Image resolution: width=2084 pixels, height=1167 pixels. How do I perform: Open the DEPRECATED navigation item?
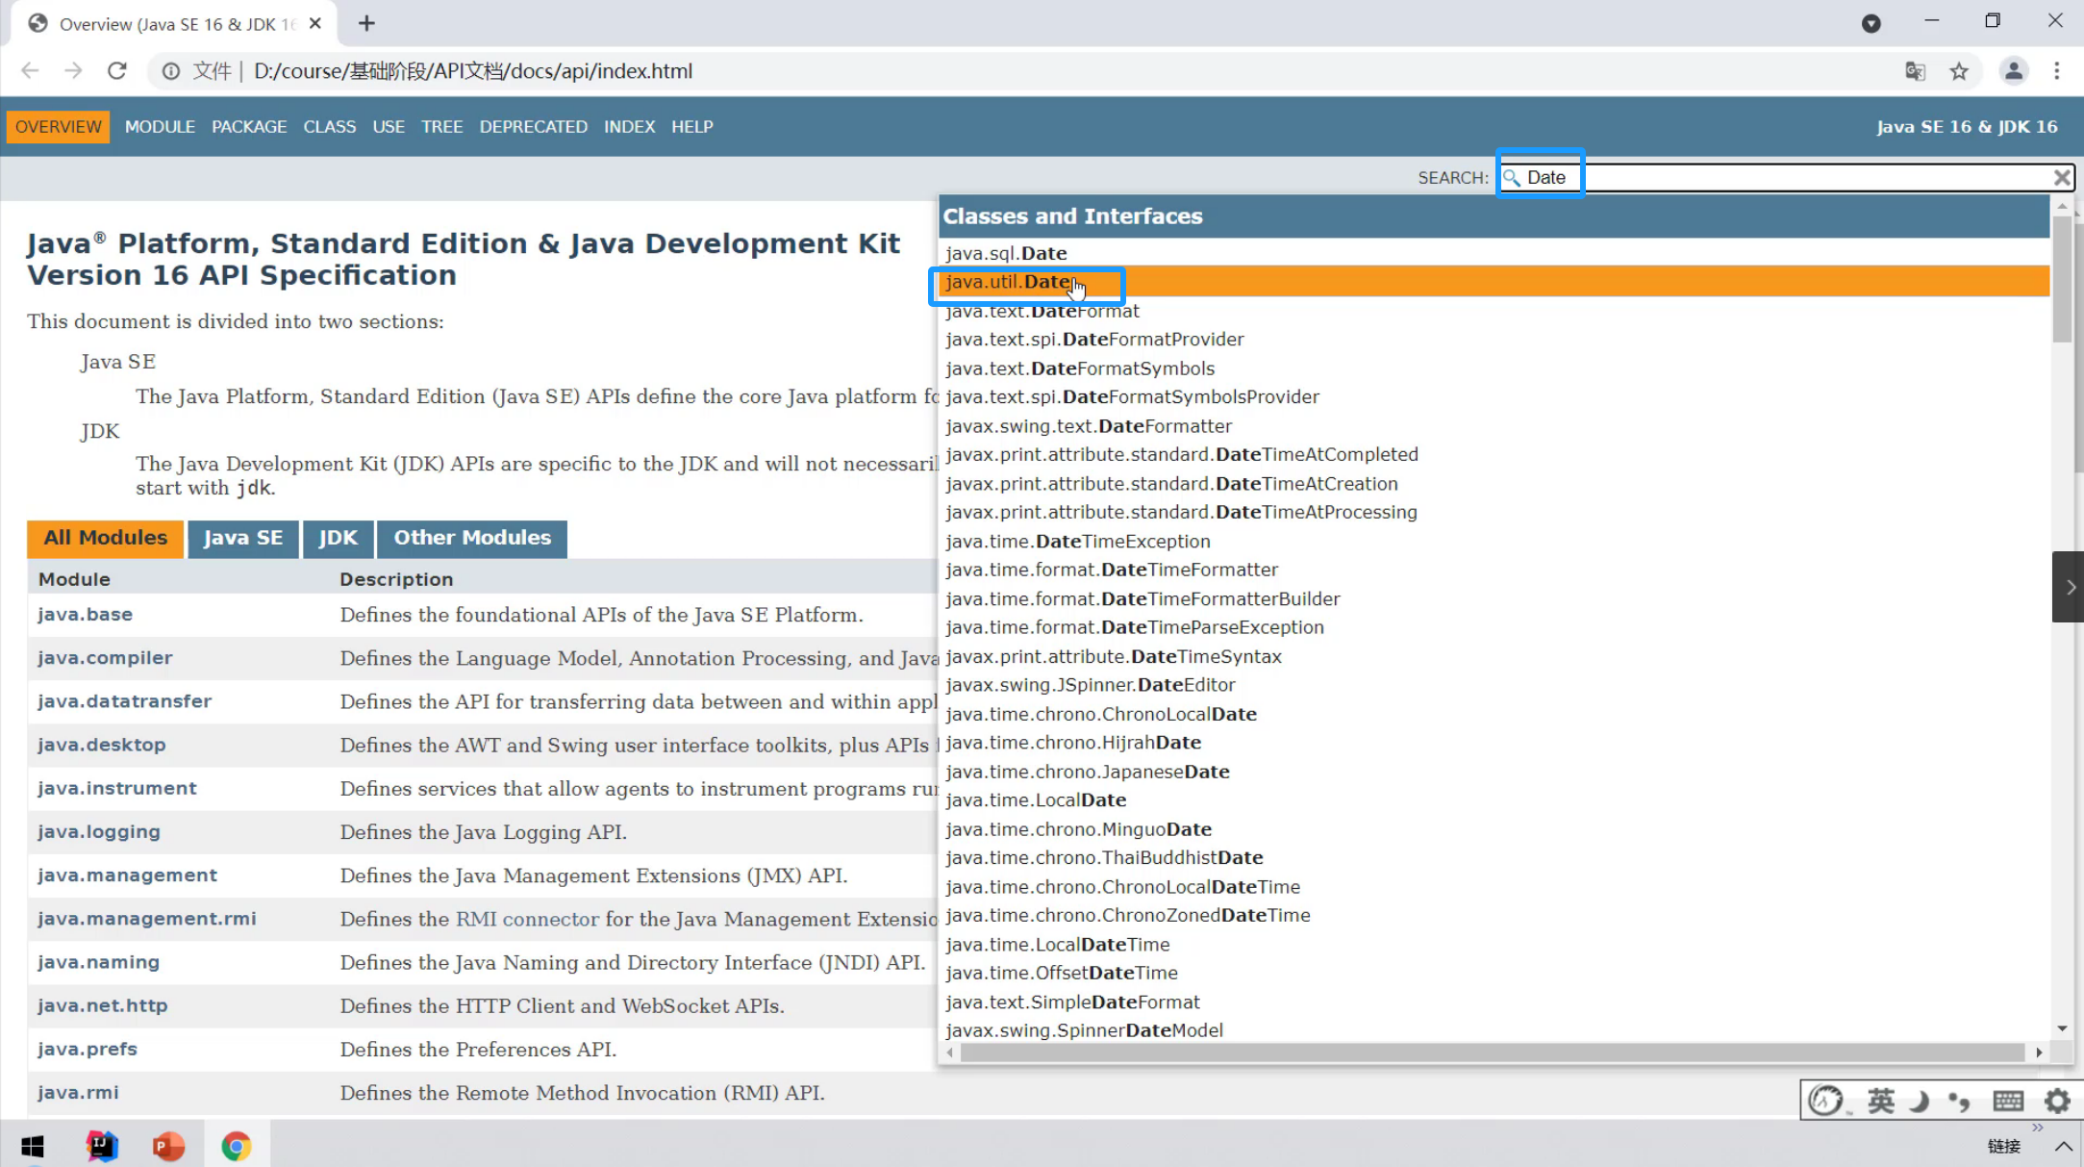[533, 127]
